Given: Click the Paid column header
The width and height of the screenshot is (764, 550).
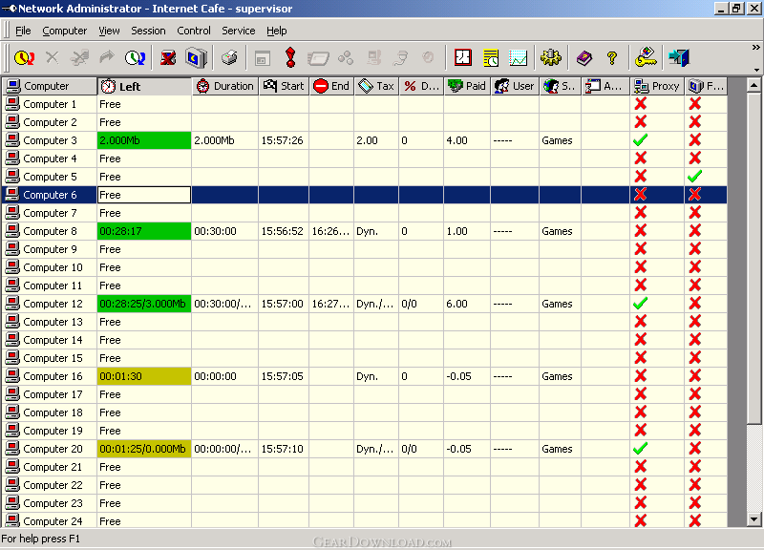Looking at the screenshot, I should [467, 86].
